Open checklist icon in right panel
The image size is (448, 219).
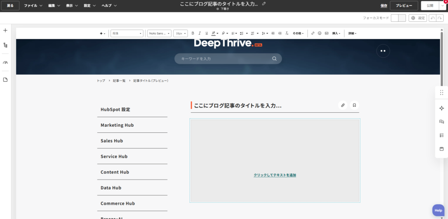pos(441,136)
